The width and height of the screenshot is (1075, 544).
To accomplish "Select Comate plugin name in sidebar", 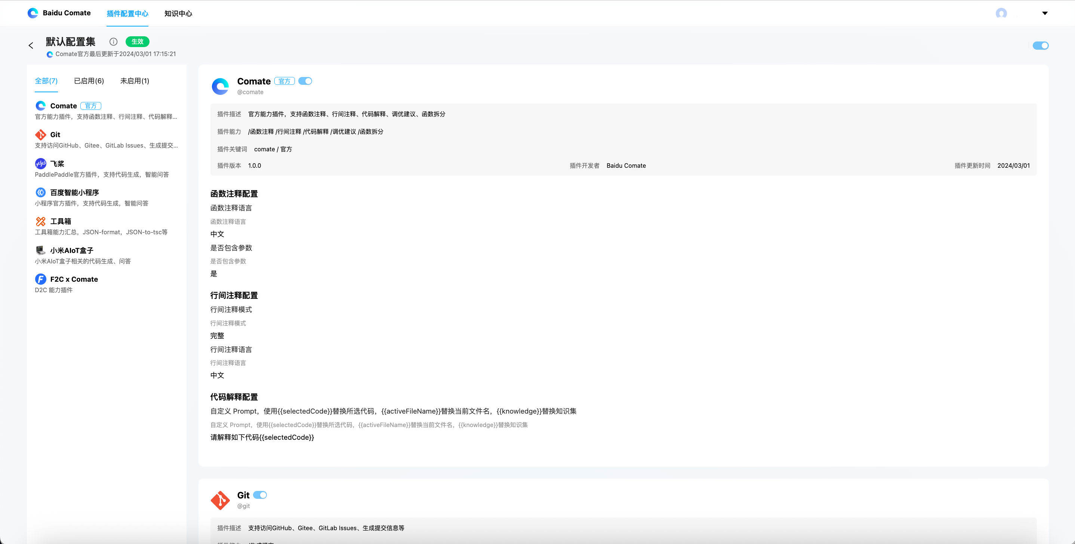I will click(x=64, y=106).
